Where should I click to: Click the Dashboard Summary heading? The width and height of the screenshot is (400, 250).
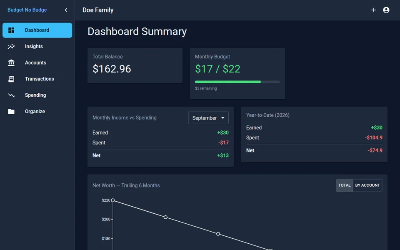pos(137,31)
